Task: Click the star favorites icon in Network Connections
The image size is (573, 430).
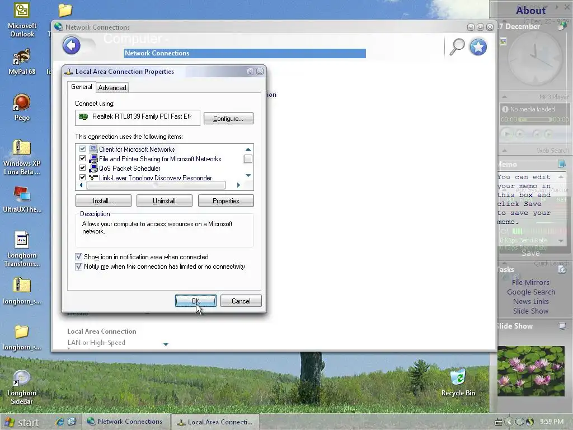Action: [x=478, y=47]
